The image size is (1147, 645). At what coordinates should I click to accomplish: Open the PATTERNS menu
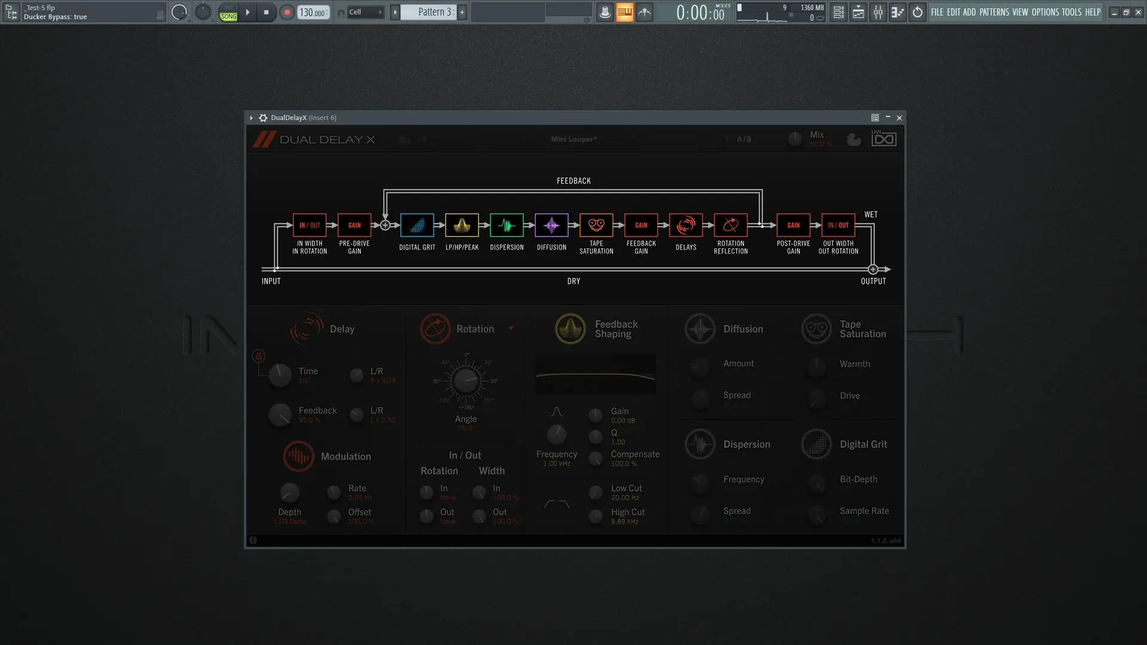994,12
